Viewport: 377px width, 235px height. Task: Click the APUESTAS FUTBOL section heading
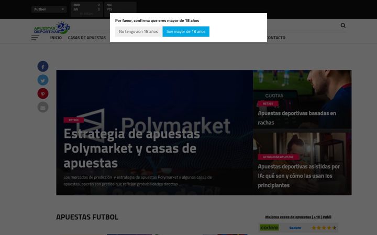pyautogui.click(x=87, y=217)
